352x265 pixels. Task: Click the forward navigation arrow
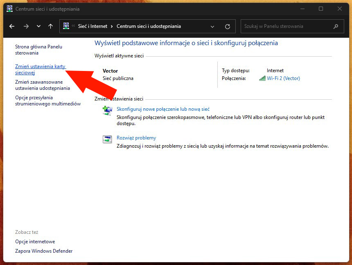click(x=26, y=26)
